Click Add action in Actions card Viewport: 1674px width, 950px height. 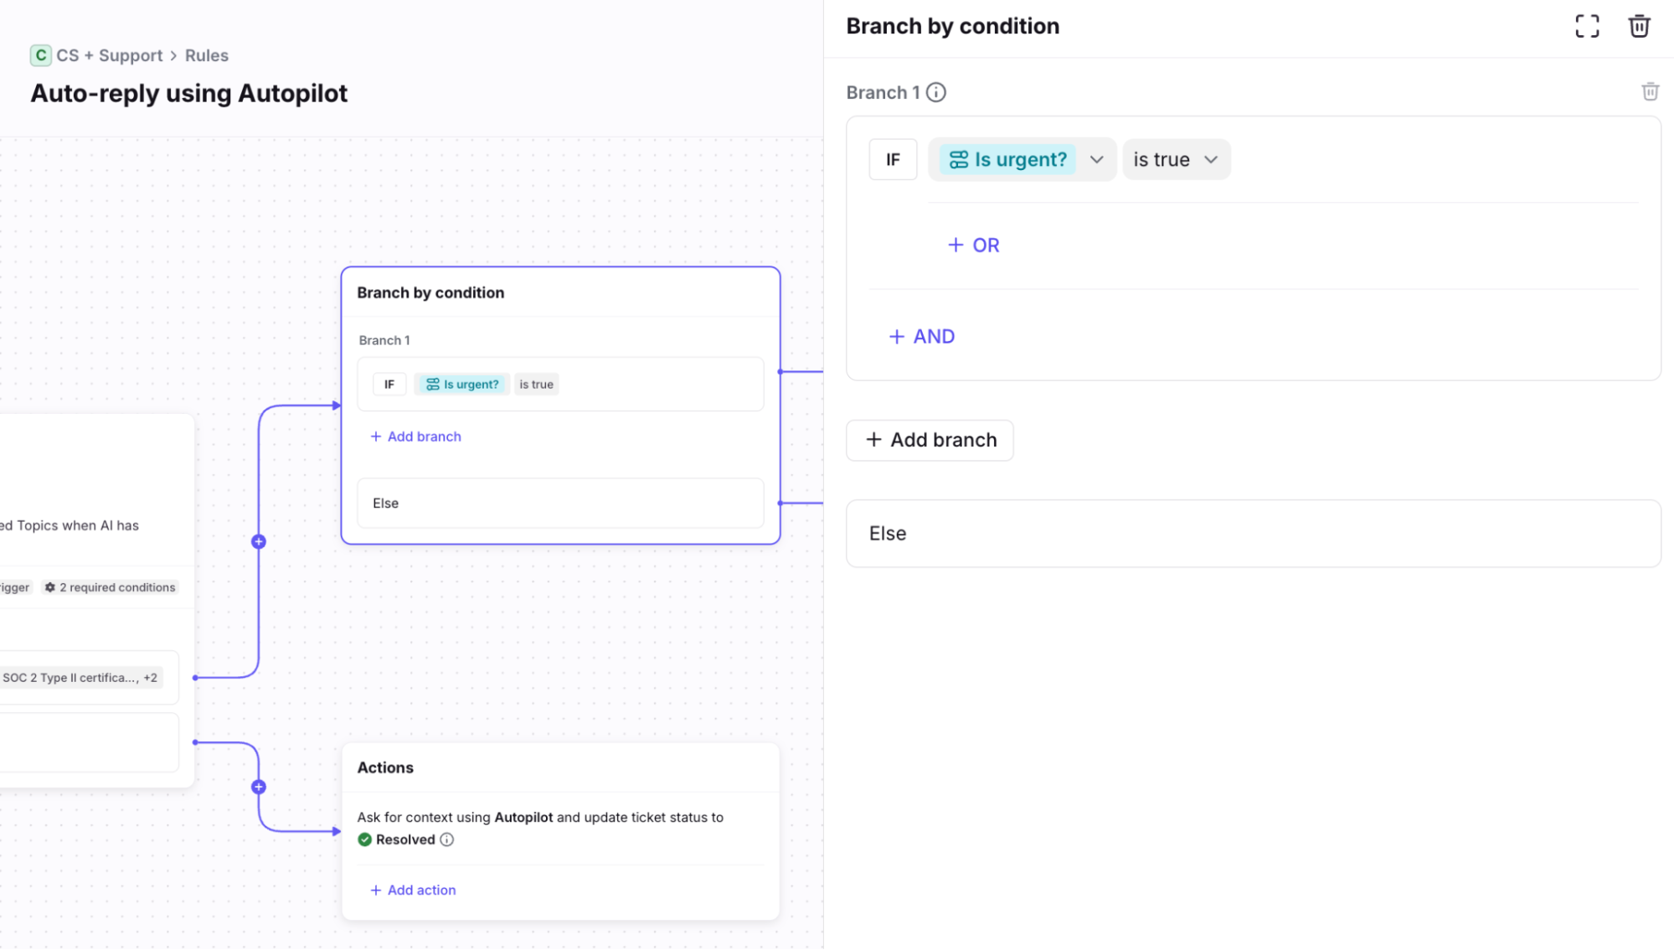coord(414,890)
